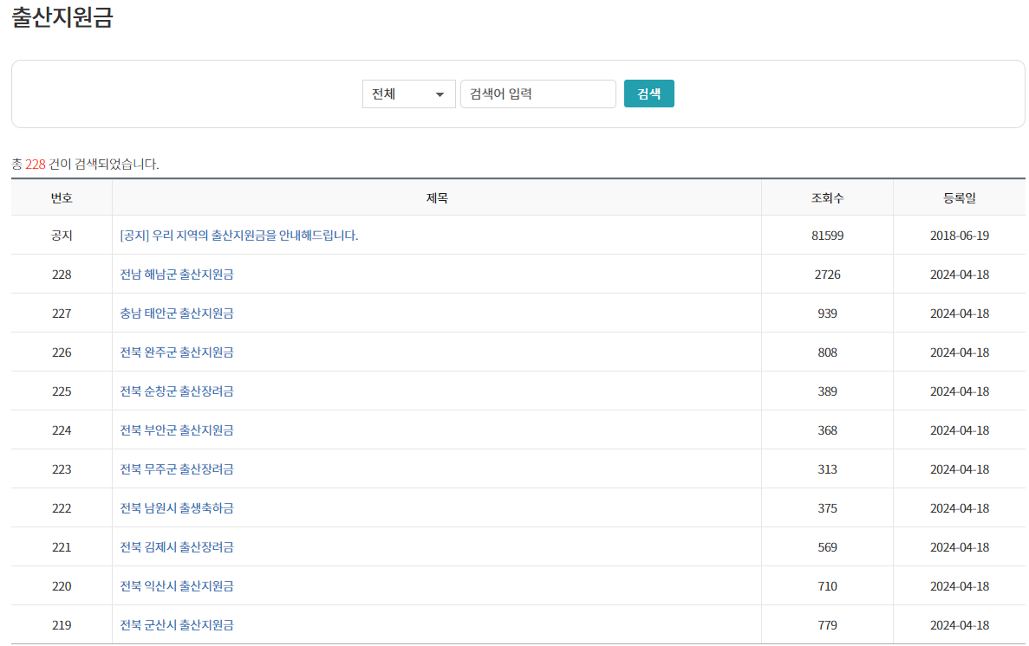Viewport: 1029px width, 646px height.
Task: Open 전북 무주군 출산장려금 post
Action: pos(177,469)
